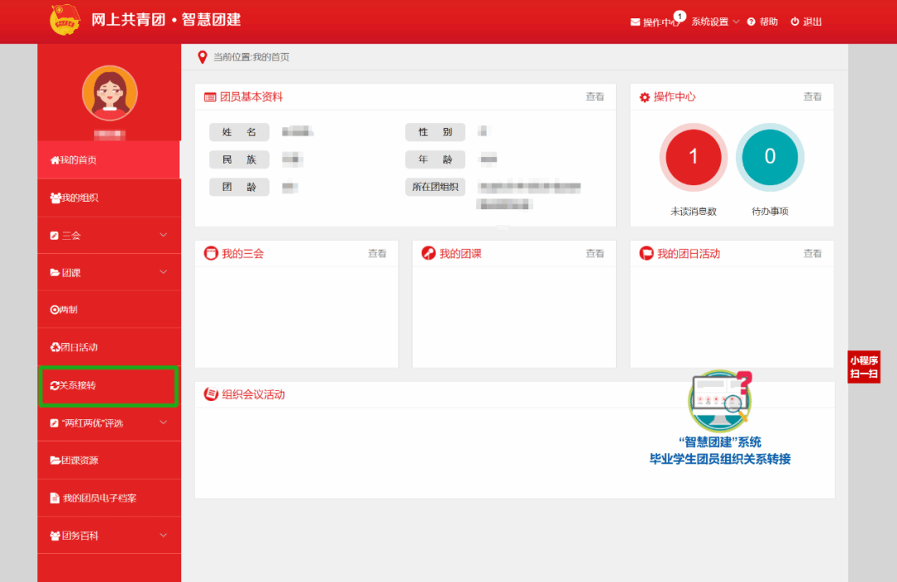Click the user avatar portrait
This screenshot has width=897, height=582.
pyautogui.click(x=110, y=93)
